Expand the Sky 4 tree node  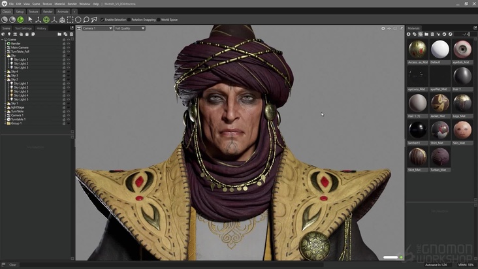tap(5, 72)
